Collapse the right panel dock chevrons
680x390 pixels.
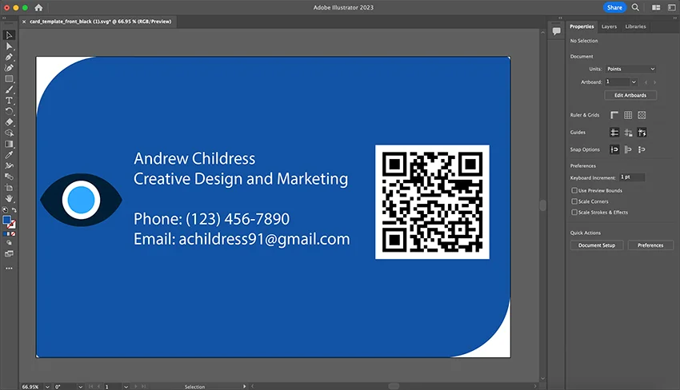[x=674, y=18]
